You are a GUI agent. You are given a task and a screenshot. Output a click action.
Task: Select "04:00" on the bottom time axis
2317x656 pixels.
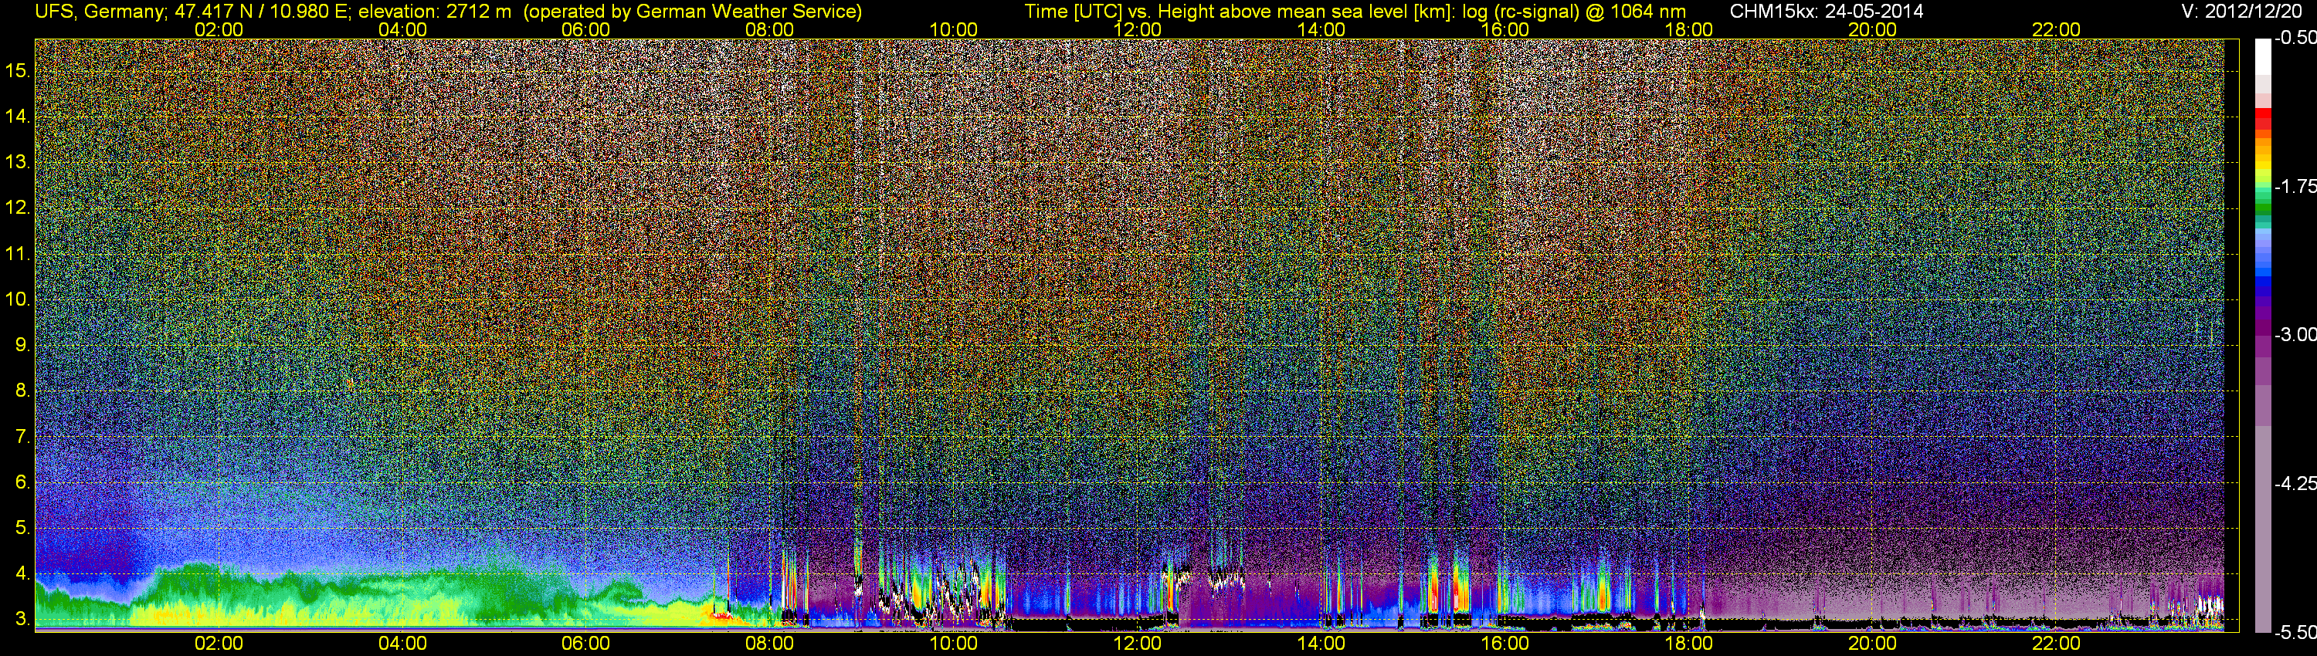point(402,644)
